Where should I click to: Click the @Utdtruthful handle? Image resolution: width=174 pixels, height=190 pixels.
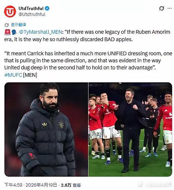[x=32, y=14]
